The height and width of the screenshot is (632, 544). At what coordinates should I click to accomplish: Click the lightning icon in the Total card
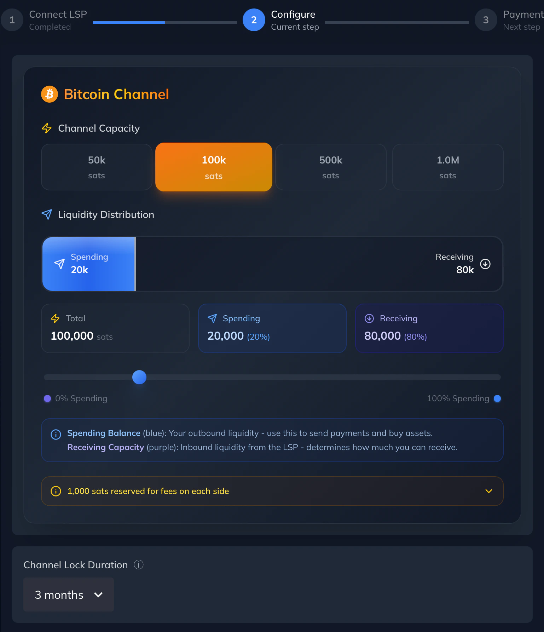55,318
